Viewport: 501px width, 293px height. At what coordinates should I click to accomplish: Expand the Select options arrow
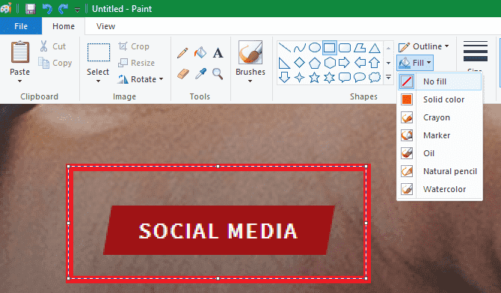tap(98, 81)
